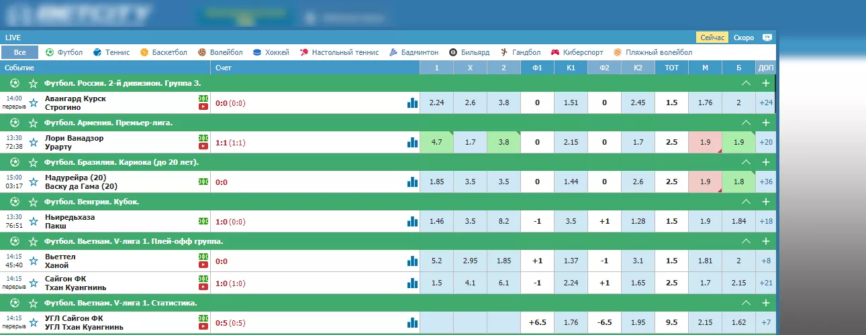The image size is (866, 335).
Task: Open +21 additional bets for Сайгон ФК
Action: coord(766,283)
